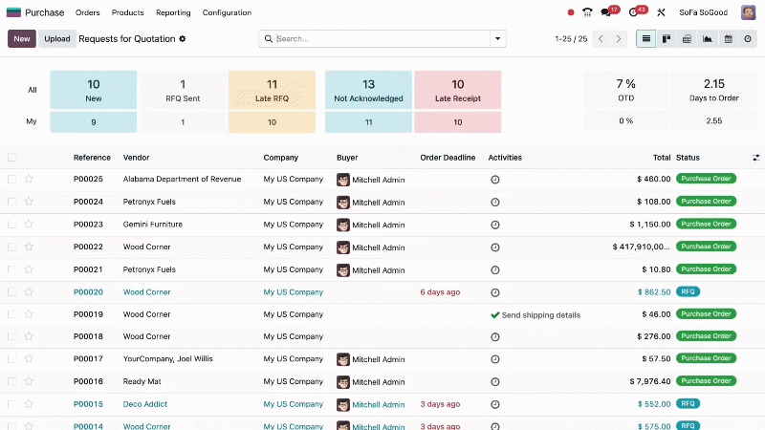
Task: Open optional columns settings in table header
Action: pos(756,158)
